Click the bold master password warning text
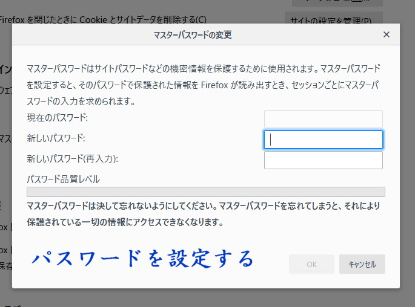This screenshot has height=307, width=415. click(x=203, y=214)
